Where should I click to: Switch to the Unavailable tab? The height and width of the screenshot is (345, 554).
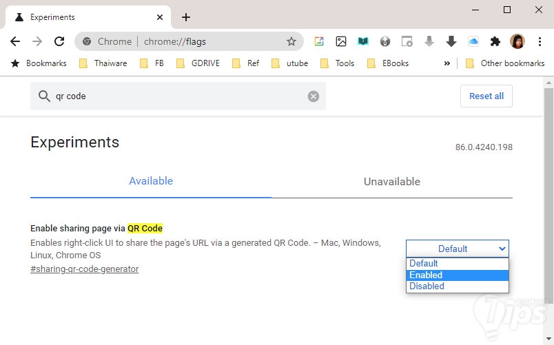pos(392,182)
